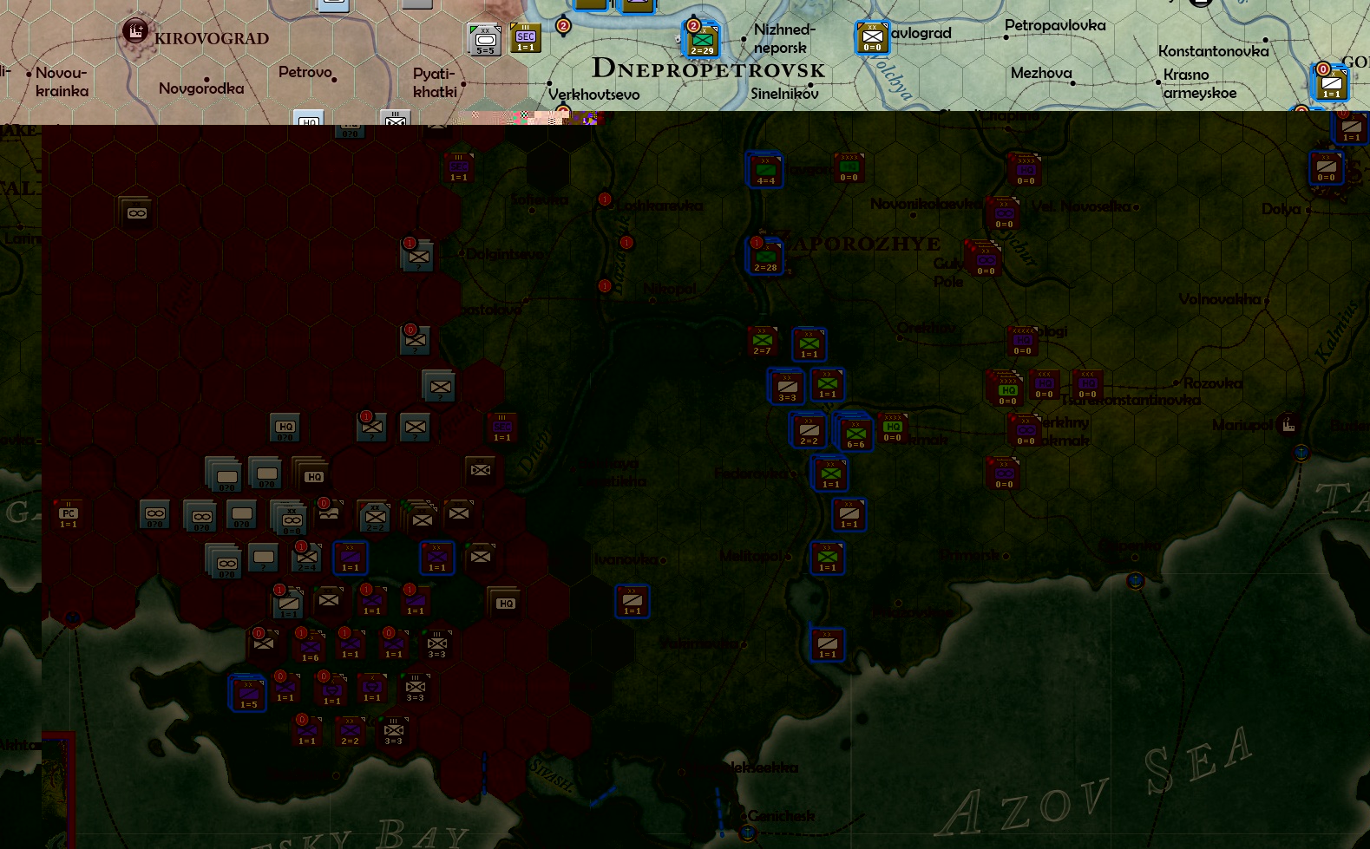1370x849 pixels.
Task: Select the 1=6 unit counter
Action: 310,647
